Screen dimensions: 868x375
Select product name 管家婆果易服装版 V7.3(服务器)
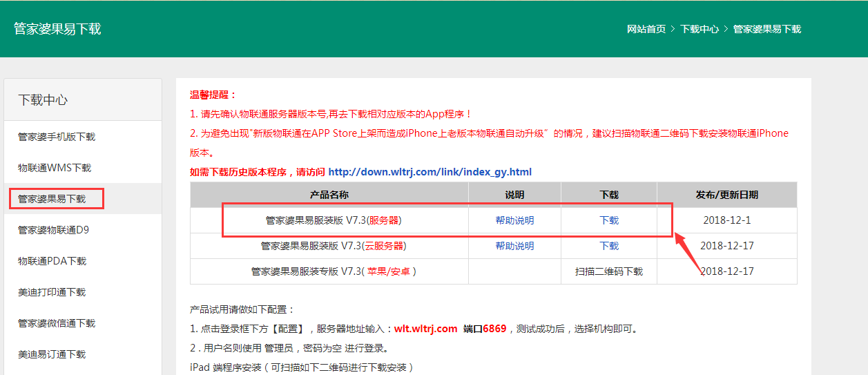[x=334, y=220]
